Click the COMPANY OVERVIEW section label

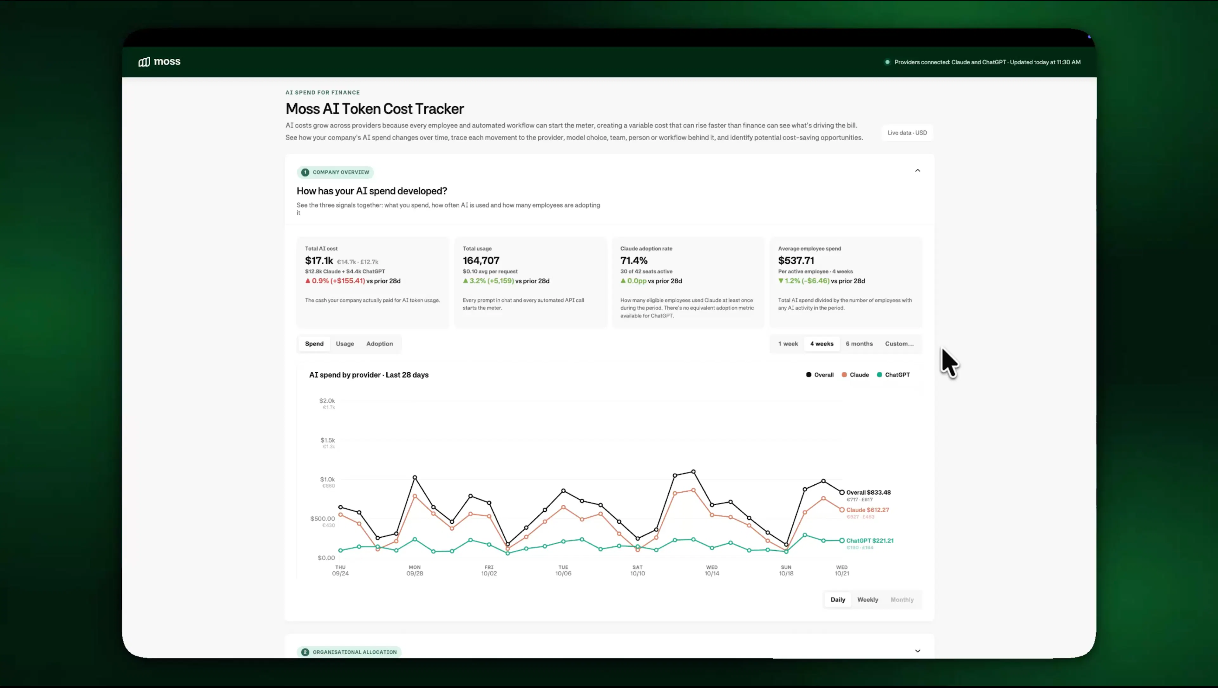pos(341,172)
